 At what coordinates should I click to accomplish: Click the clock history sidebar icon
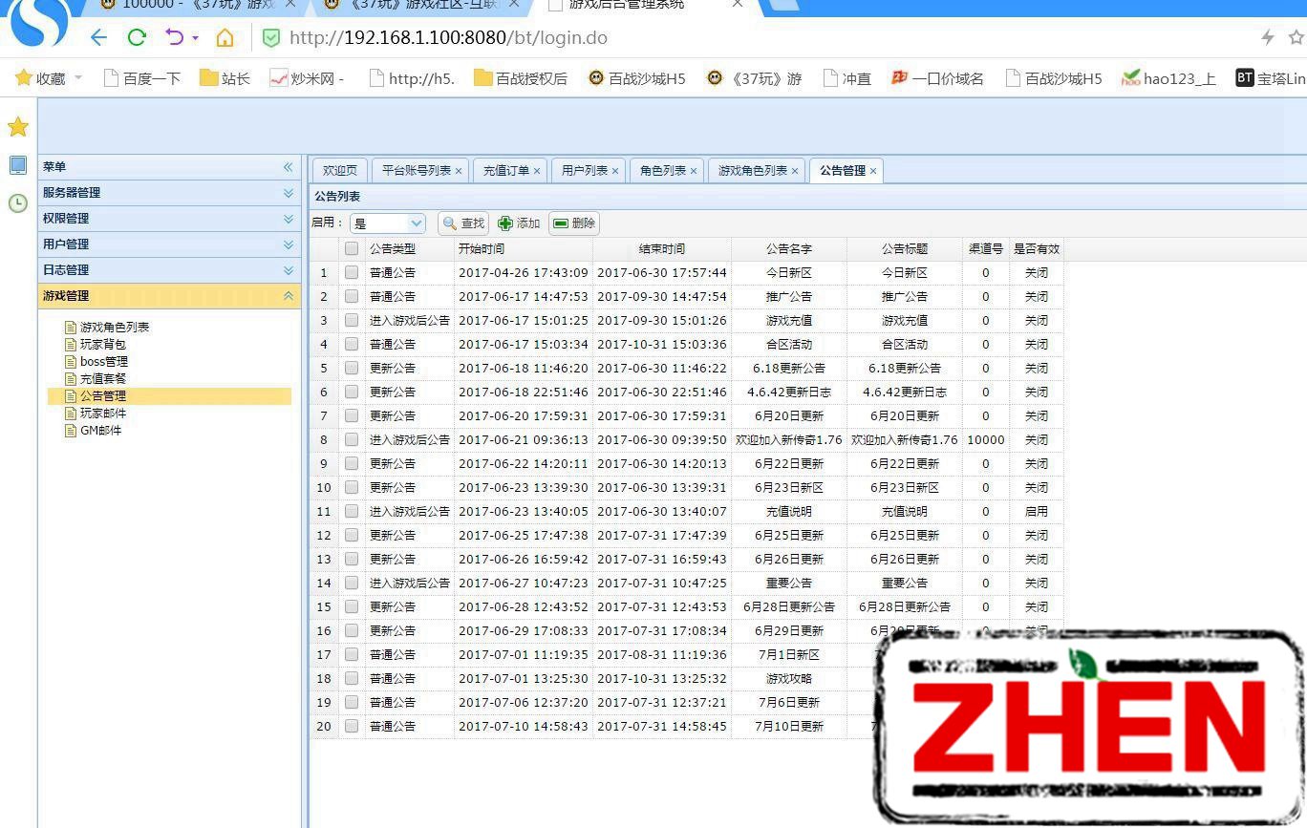pos(18,202)
